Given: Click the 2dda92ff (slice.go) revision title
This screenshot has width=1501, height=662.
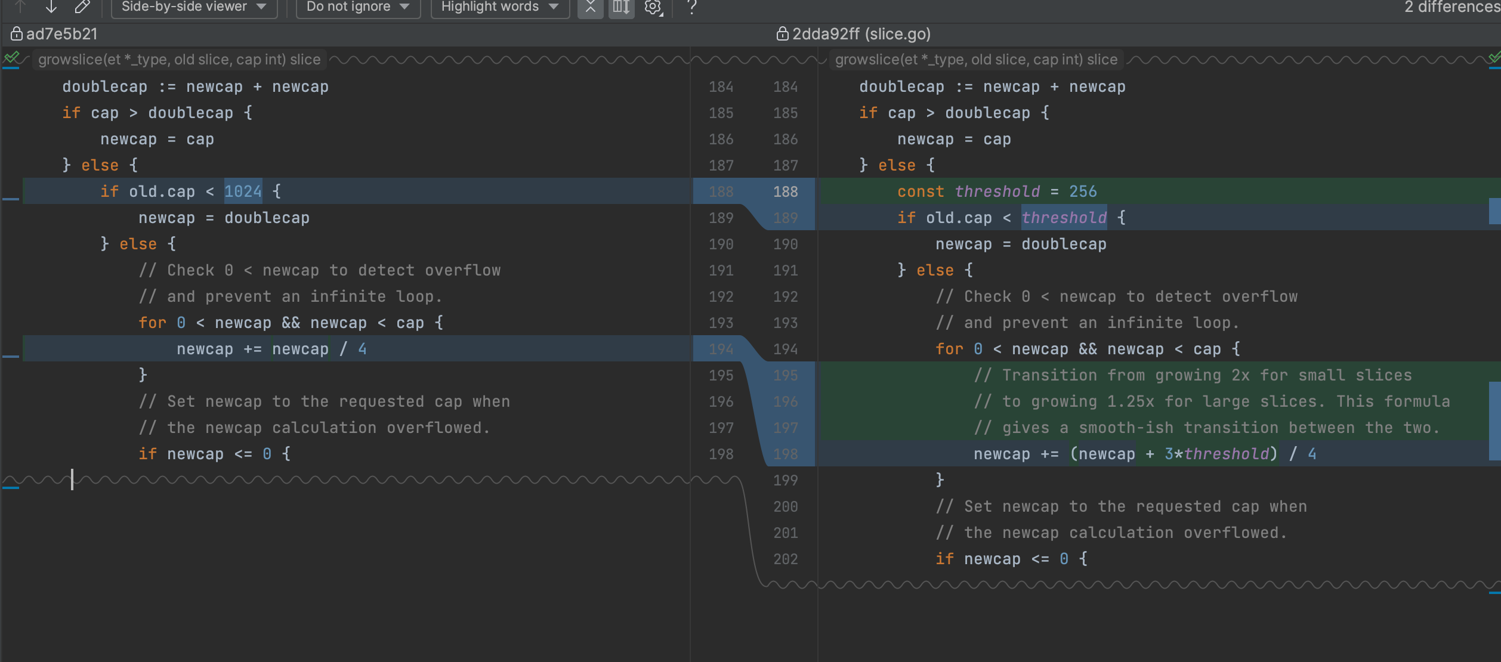Looking at the screenshot, I should (861, 34).
